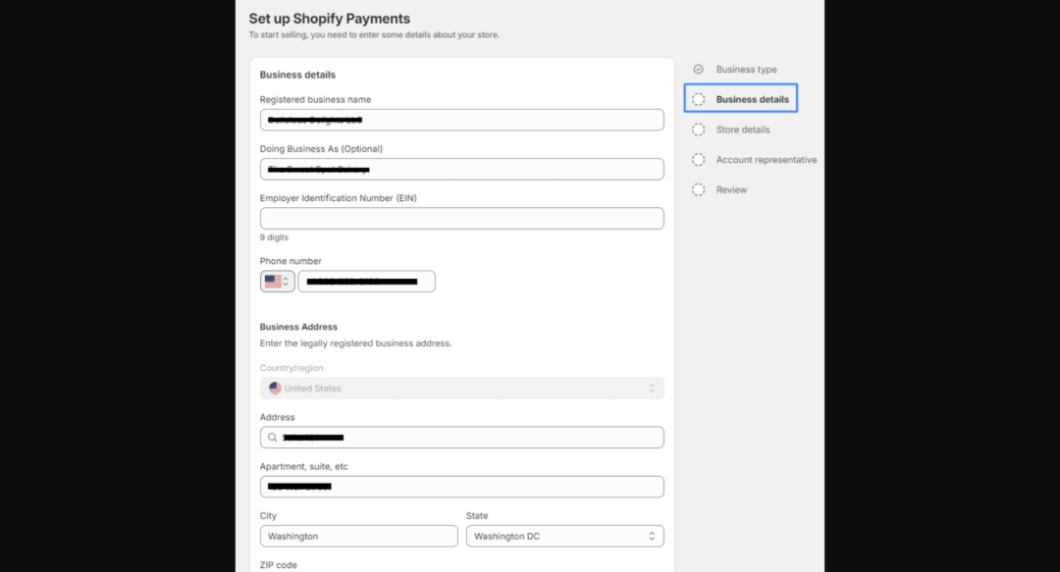
Task: Go to the Business type step
Action: (746, 70)
